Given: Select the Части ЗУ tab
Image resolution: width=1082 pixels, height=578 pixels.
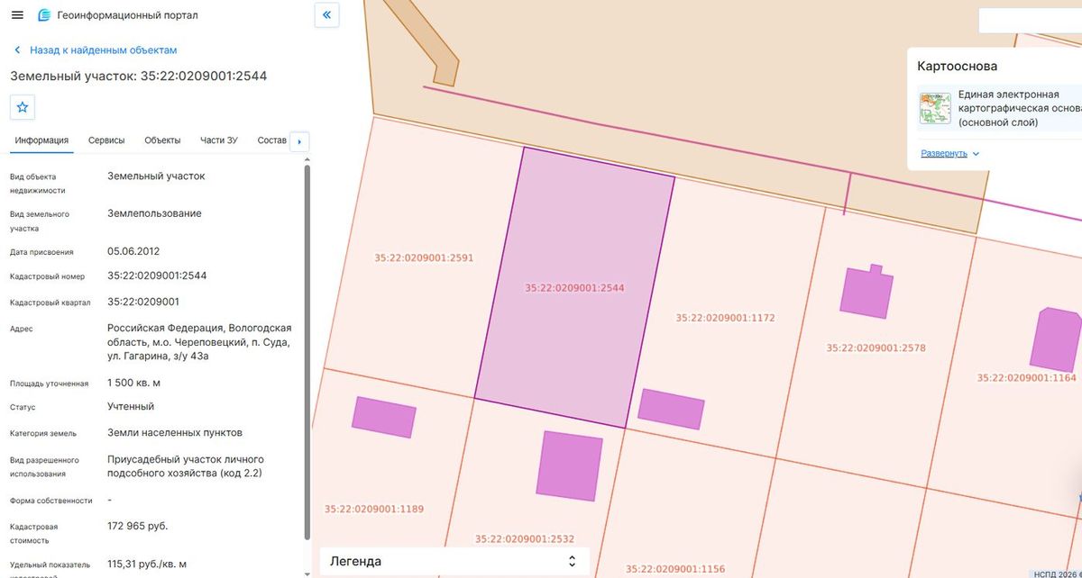Looking at the screenshot, I should 219,140.
